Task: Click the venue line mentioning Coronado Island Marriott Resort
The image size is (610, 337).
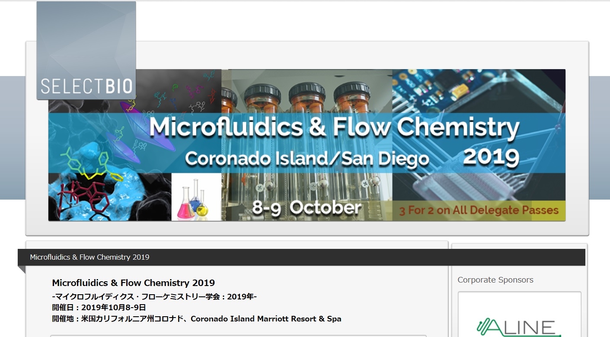Action: 197,319
